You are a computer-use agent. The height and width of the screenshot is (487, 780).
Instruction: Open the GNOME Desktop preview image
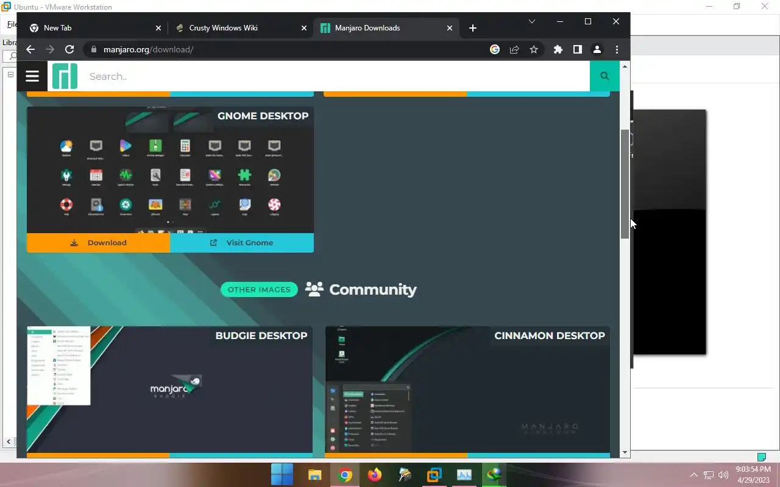tap(170, 170)
